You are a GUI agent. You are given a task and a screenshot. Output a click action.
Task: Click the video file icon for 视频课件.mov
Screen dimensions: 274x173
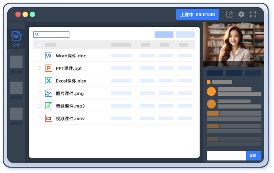pyautogui.click(x=49, y=118)
